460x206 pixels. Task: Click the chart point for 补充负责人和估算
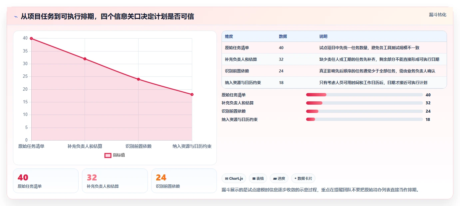[x=85, y=59]
